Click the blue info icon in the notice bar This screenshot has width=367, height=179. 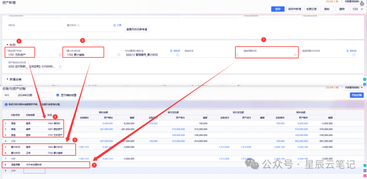[x=6, y=104]
